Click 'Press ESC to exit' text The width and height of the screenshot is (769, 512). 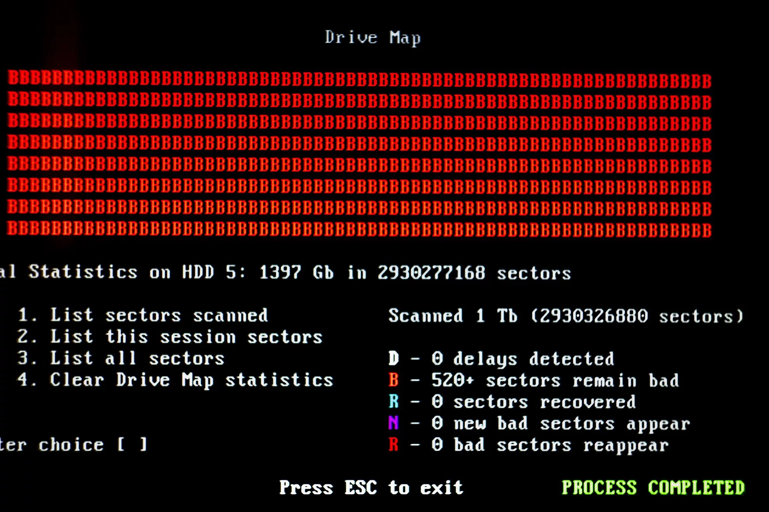(371, 488)
